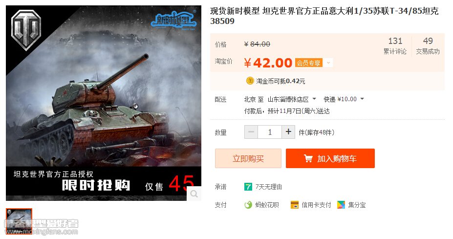Viewport: 453px width, 239px height.
Task: Select the tank product thumbnail
Action: tap(19, 221)
